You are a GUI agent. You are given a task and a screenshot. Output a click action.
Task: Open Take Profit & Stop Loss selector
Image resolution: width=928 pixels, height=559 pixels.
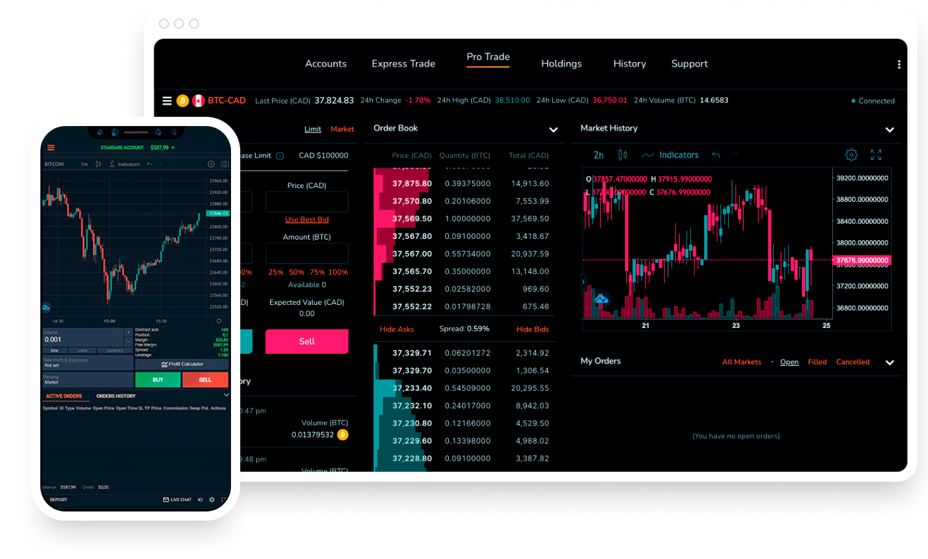(x=88, y=363)
